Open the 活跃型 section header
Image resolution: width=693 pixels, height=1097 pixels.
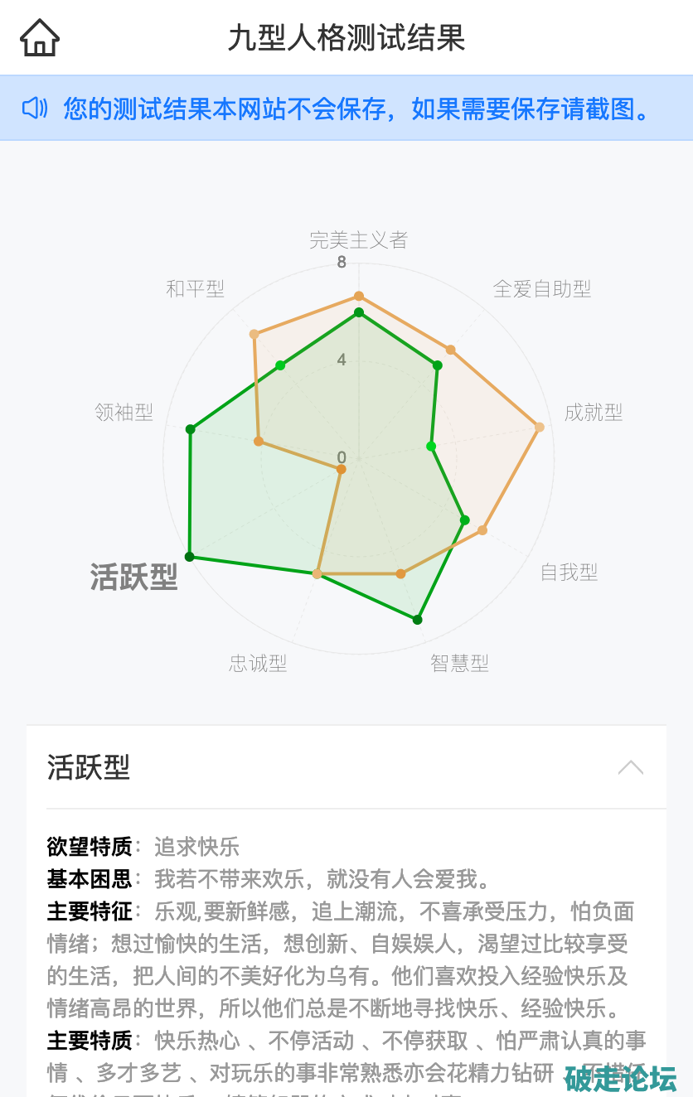click(89, 767)
